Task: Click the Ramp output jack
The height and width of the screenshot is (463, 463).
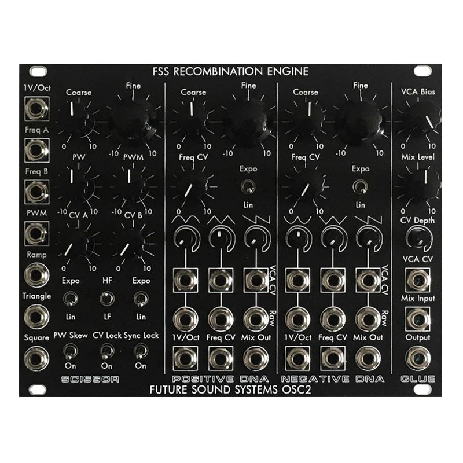Action: point(36,275)
